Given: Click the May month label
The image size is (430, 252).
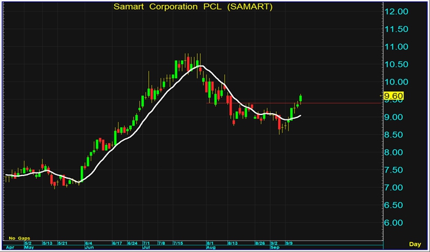Looking at the screenshot, I should pyautogui.click(x=29, y=247).
